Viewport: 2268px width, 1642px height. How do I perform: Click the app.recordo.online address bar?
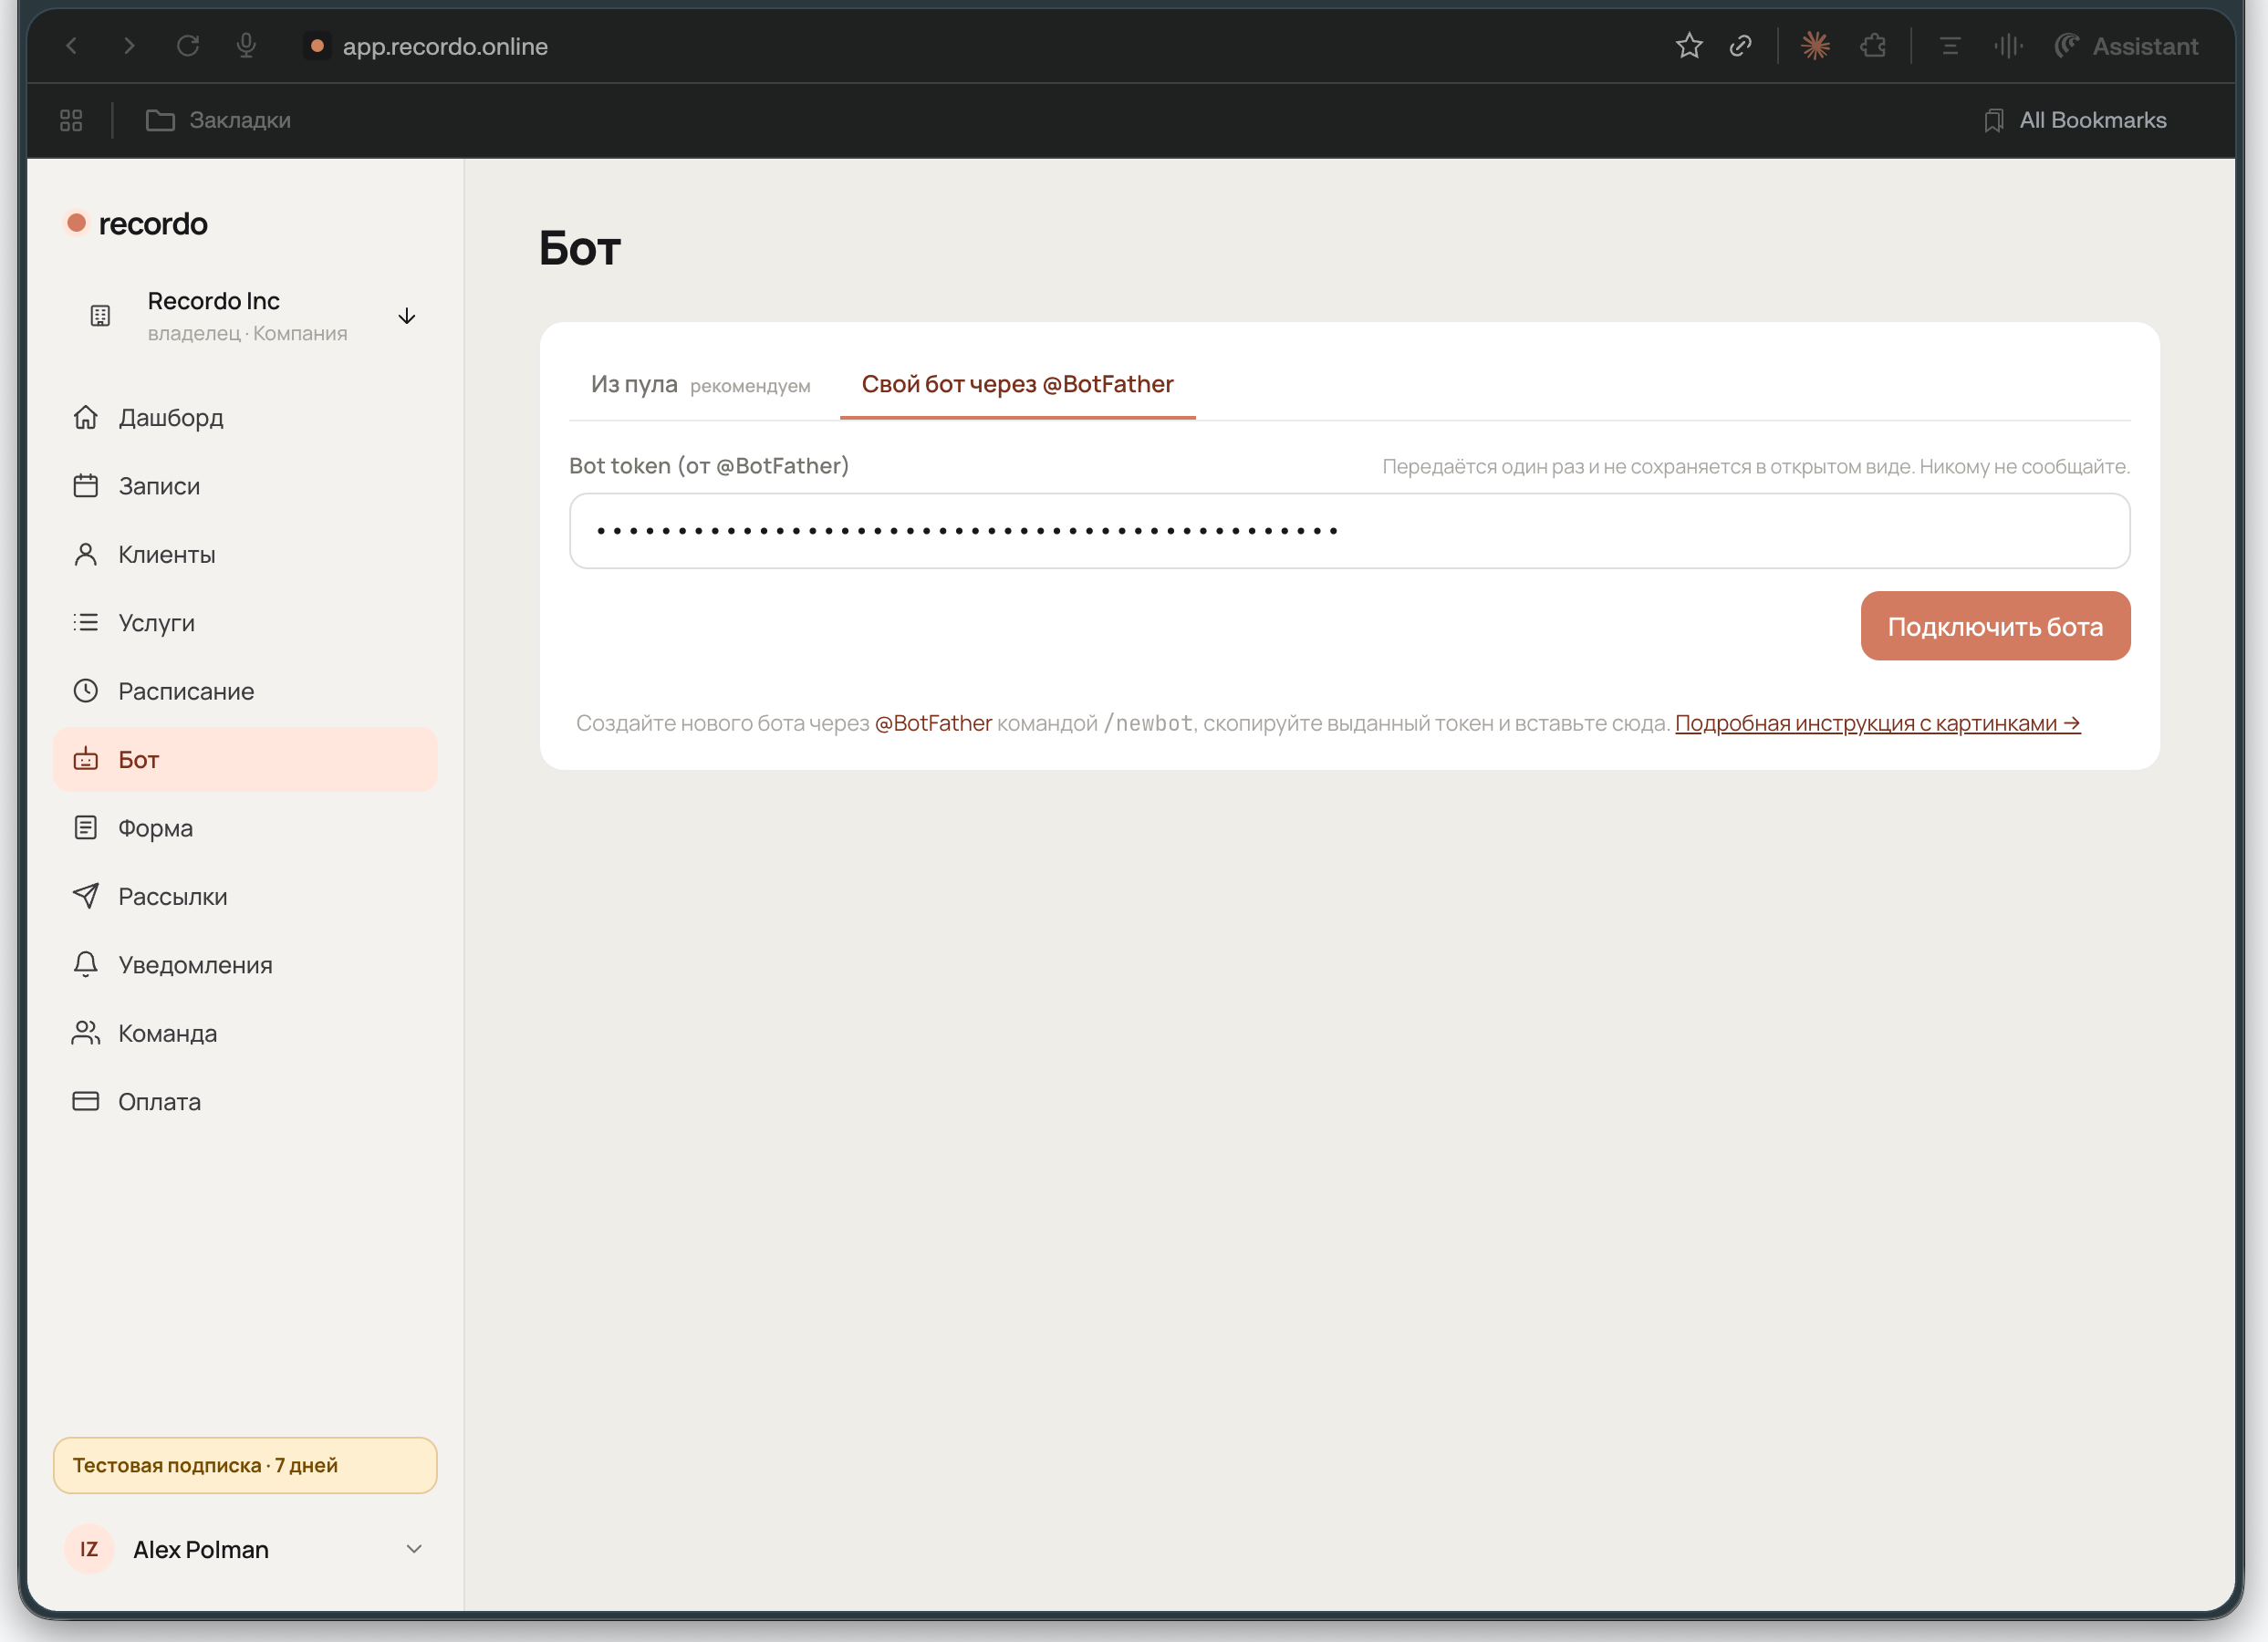click(x=445, y=46)
